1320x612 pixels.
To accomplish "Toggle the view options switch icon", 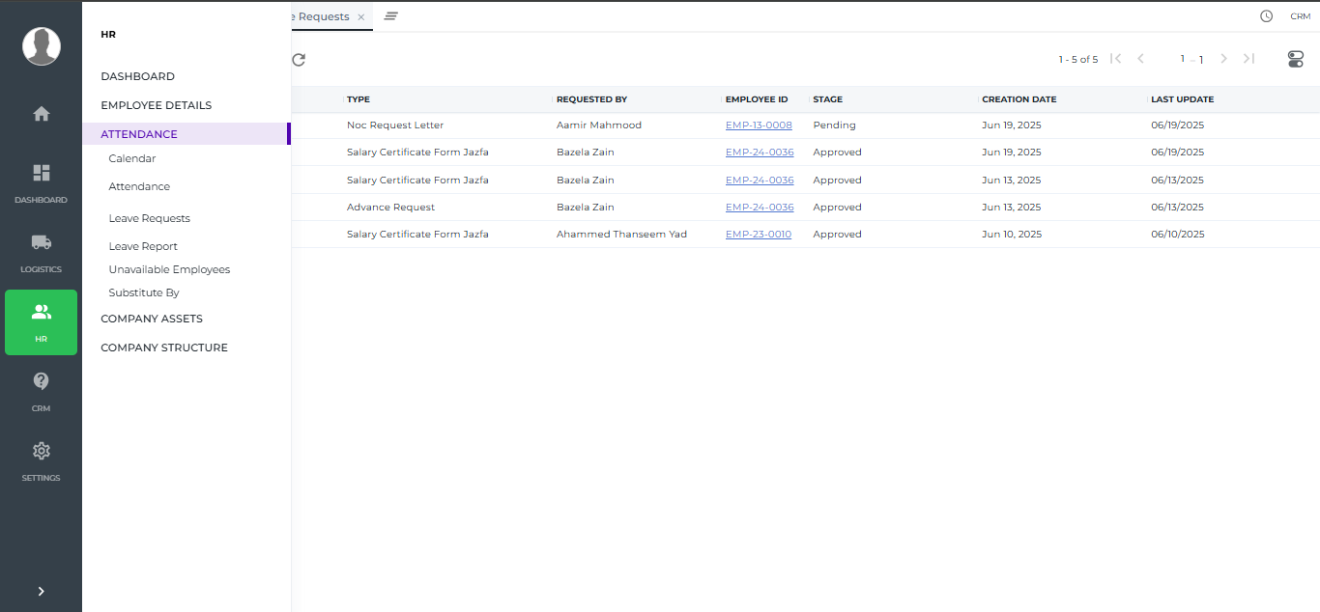I will tap(1296, 60).
